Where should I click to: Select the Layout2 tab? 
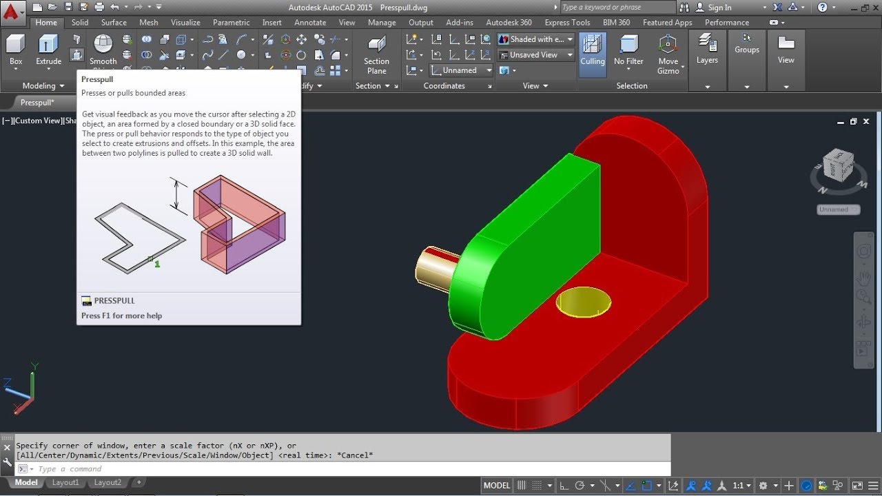pos(107,483)
